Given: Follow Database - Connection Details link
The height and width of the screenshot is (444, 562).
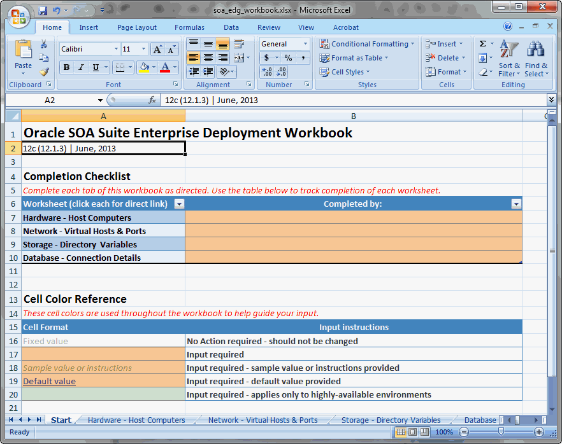Looking at the screenshot, I should point(82,258).
